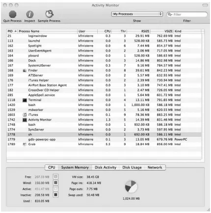Sort by RSIZE column header
211x213 pixels.
coord(139,31)
